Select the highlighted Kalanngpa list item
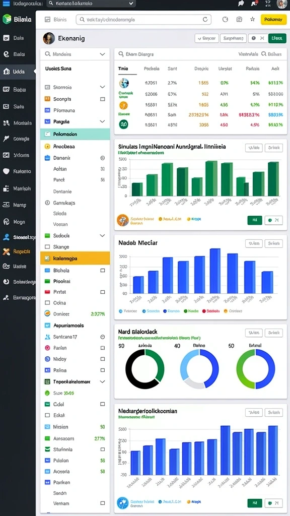Screen dimensions: 290x516 (75, 259)
